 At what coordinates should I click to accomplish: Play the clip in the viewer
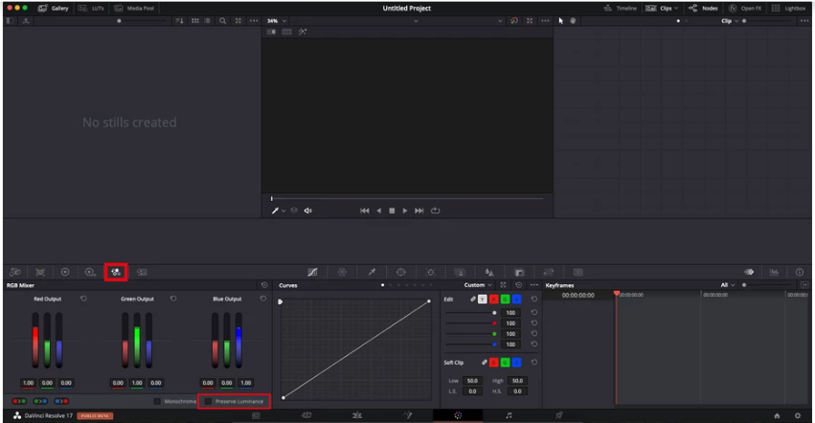coord(405,211)
